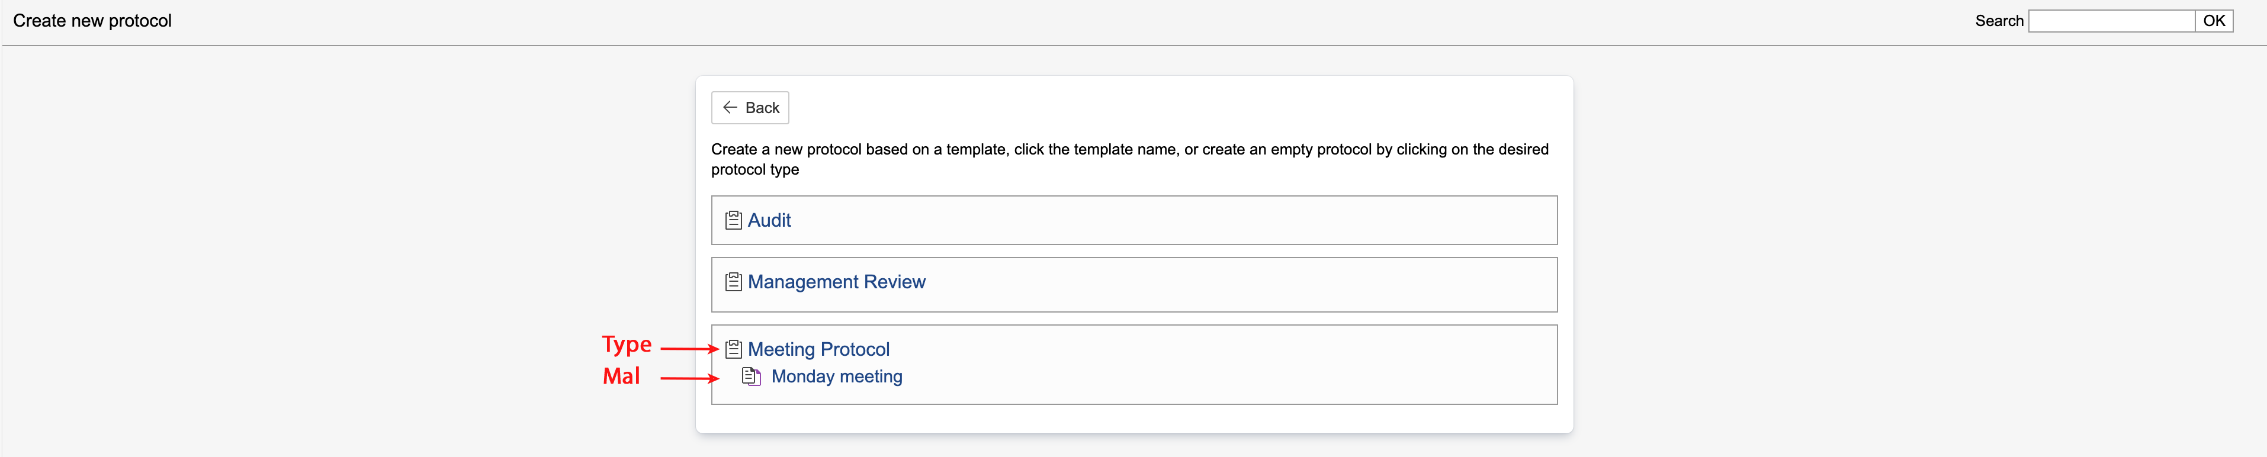This screenshot has height=457, width=2267.
Task: Open the Audit protocol type
Action: (x=769, y=221)
